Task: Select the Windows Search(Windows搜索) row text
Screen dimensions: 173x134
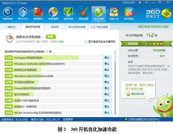Action: (34, 76)
